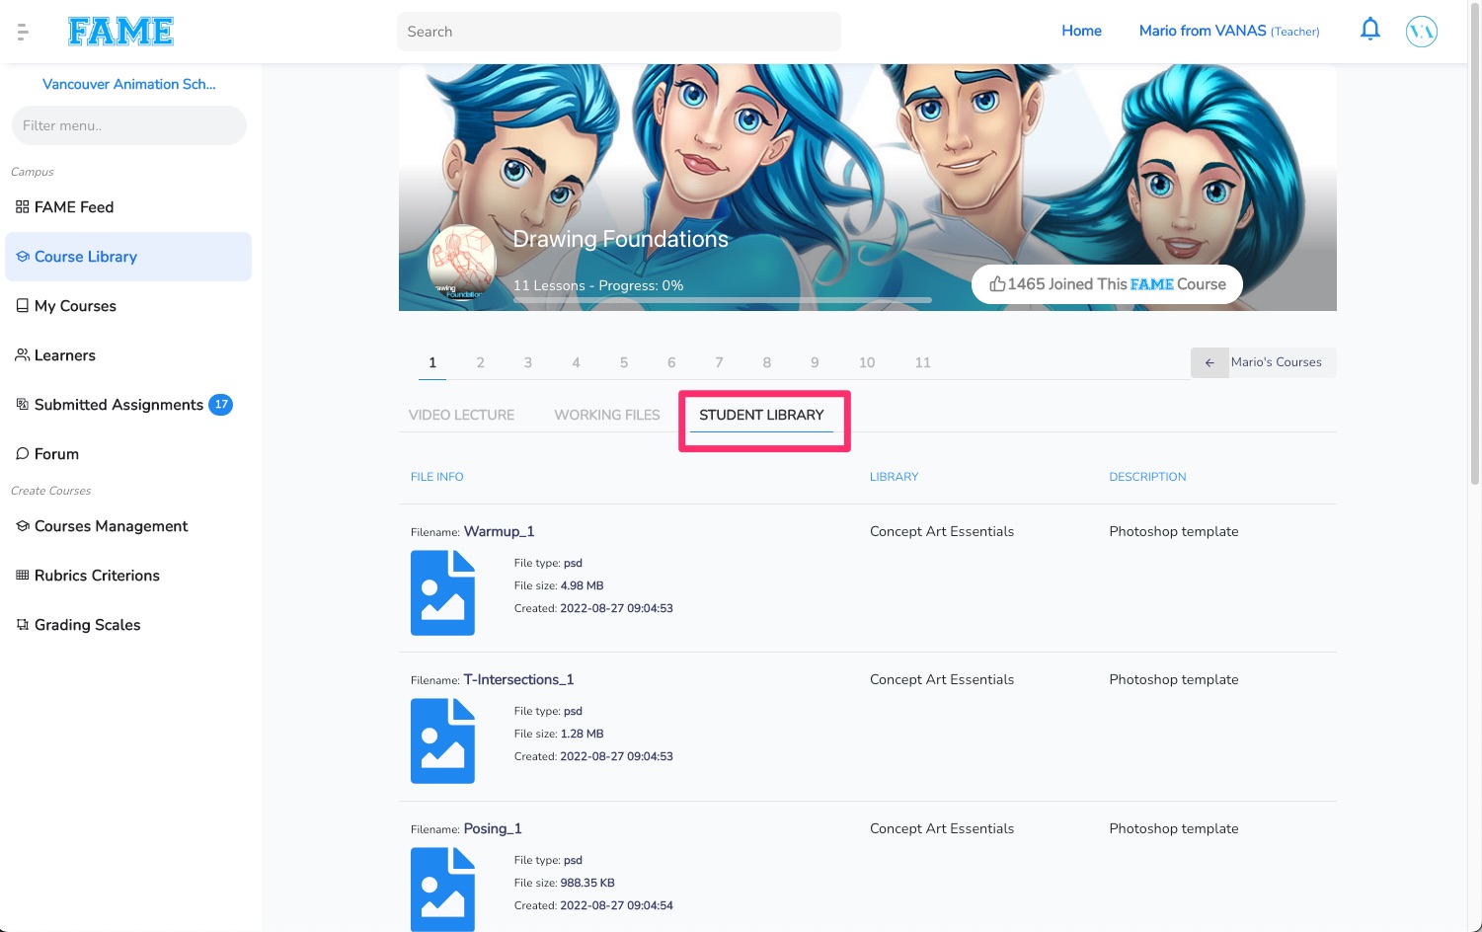Click the FILE INFO column header
The image size is (1482, 932).
point(436,476)
